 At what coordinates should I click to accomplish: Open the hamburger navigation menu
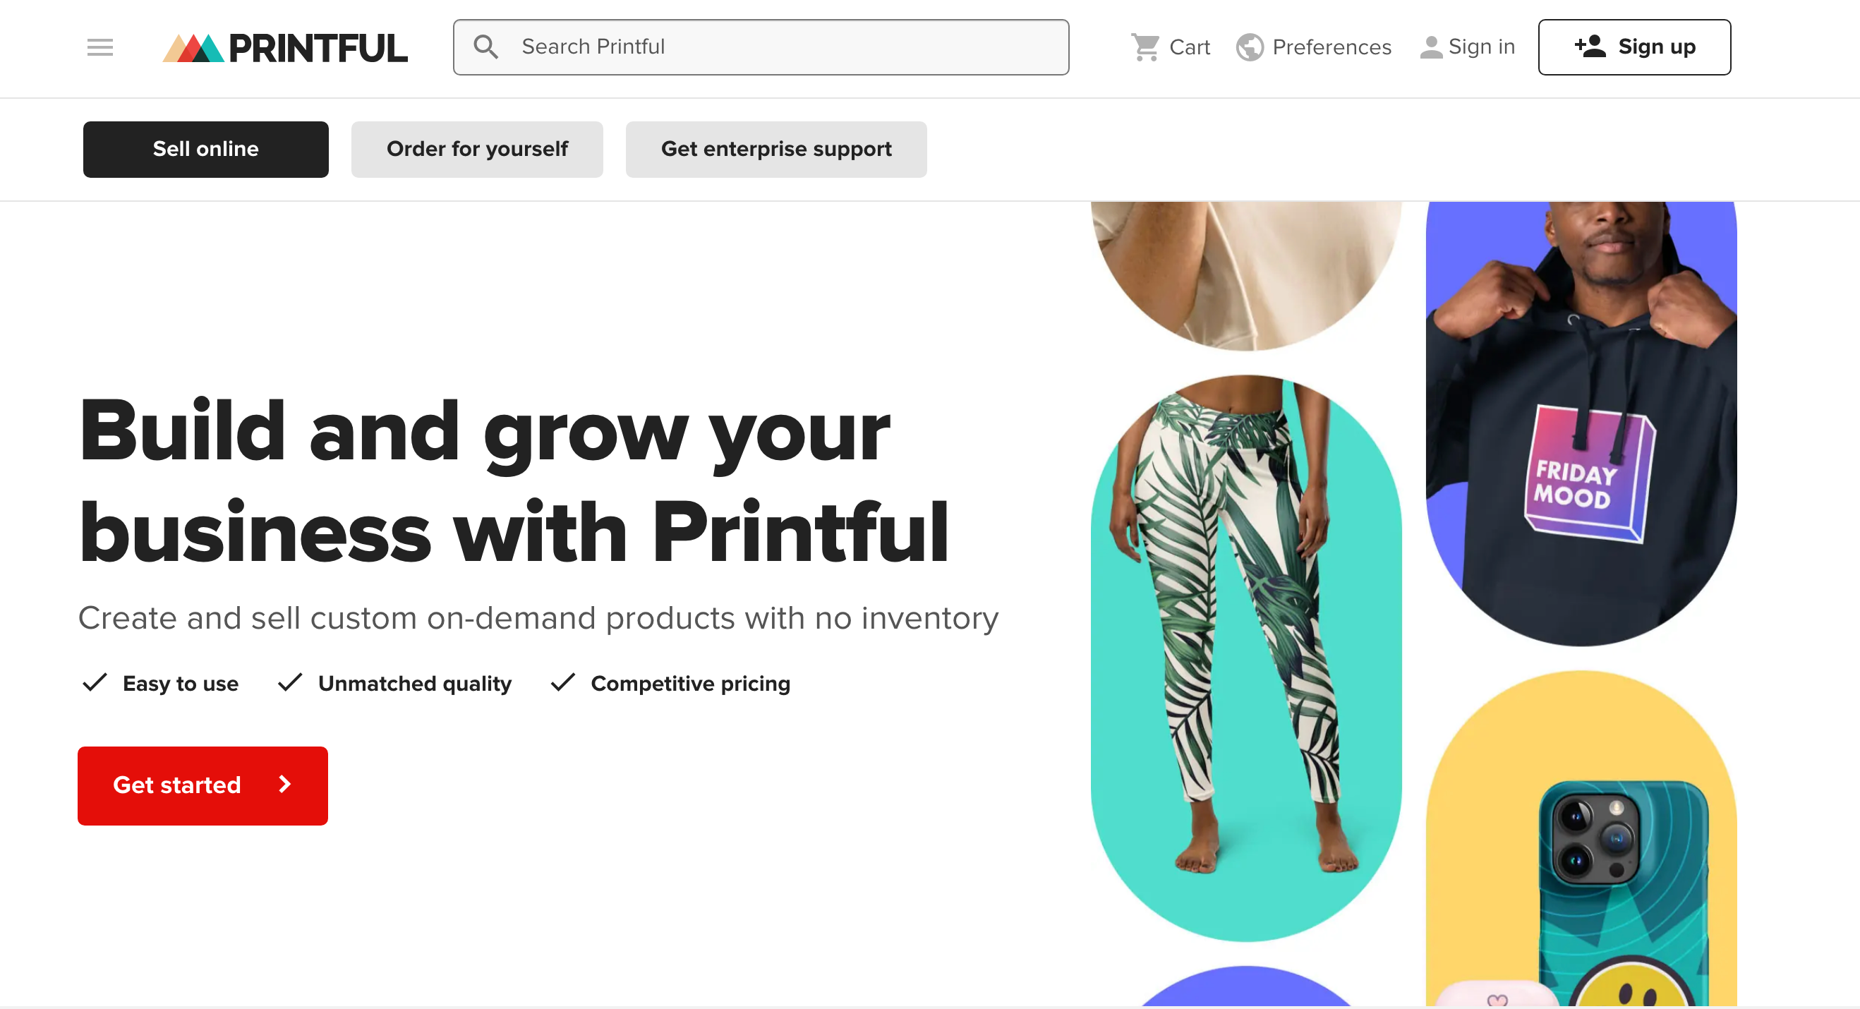point(99,48)
